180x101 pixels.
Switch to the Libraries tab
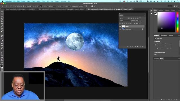pyautogui.click(x=171, y=36)
